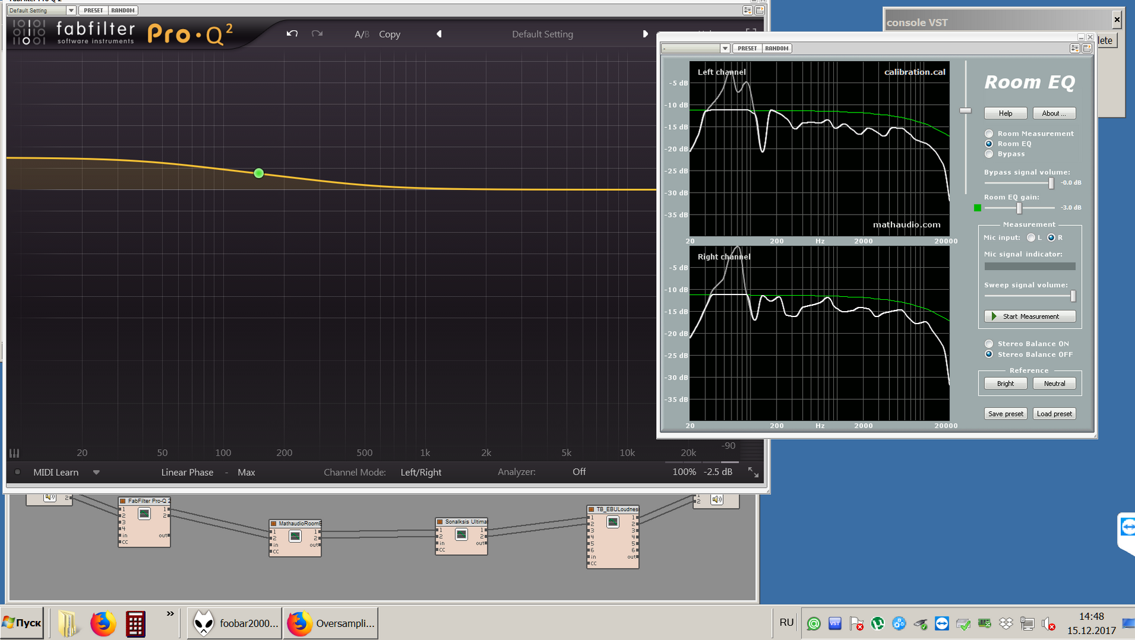Click Save preset in Room EQ

point(1005,414)
